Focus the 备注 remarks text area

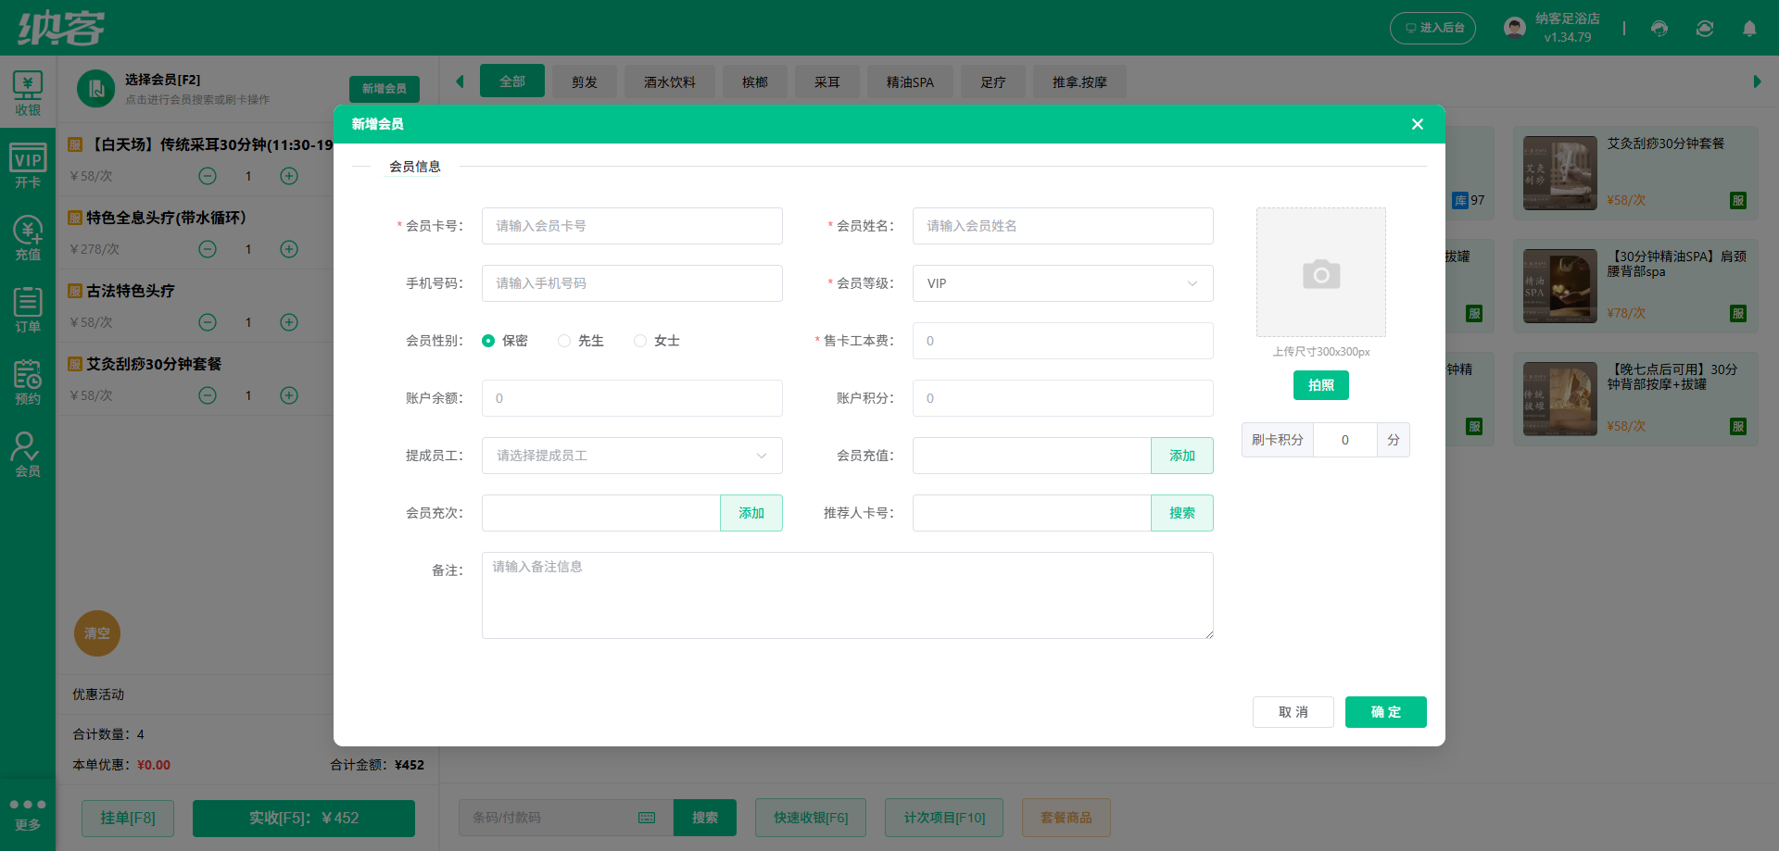848,595
